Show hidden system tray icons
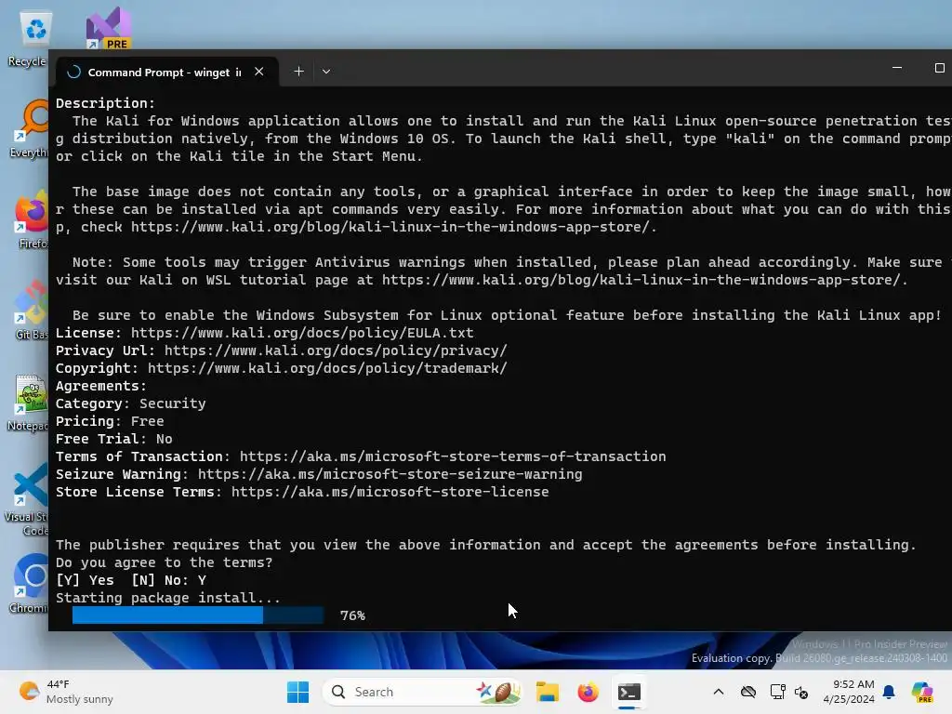The width and height of the screenshot is (952, 714). point(719,692)
